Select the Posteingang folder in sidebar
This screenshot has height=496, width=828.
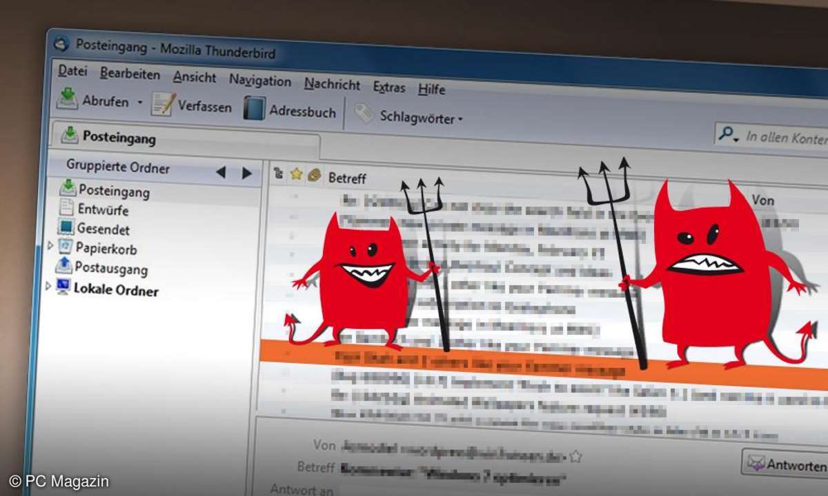pyautogui.click(x=105, y=189)
